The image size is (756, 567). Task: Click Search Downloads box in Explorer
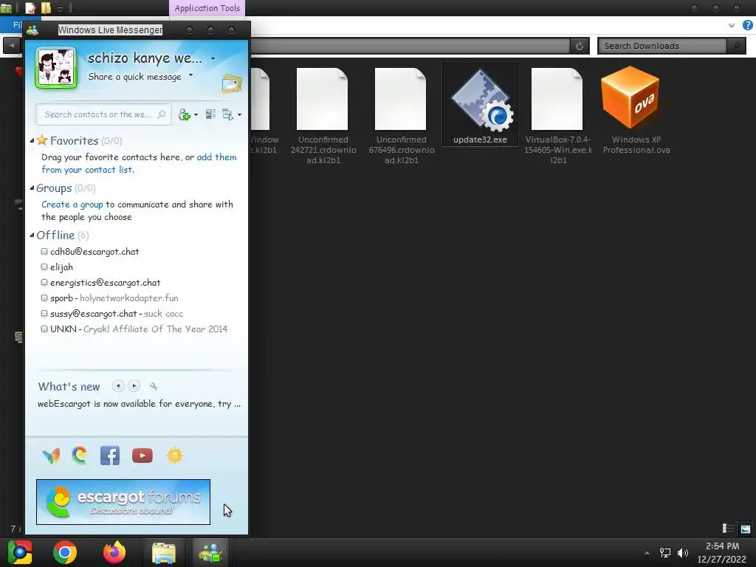coord(662,46)
